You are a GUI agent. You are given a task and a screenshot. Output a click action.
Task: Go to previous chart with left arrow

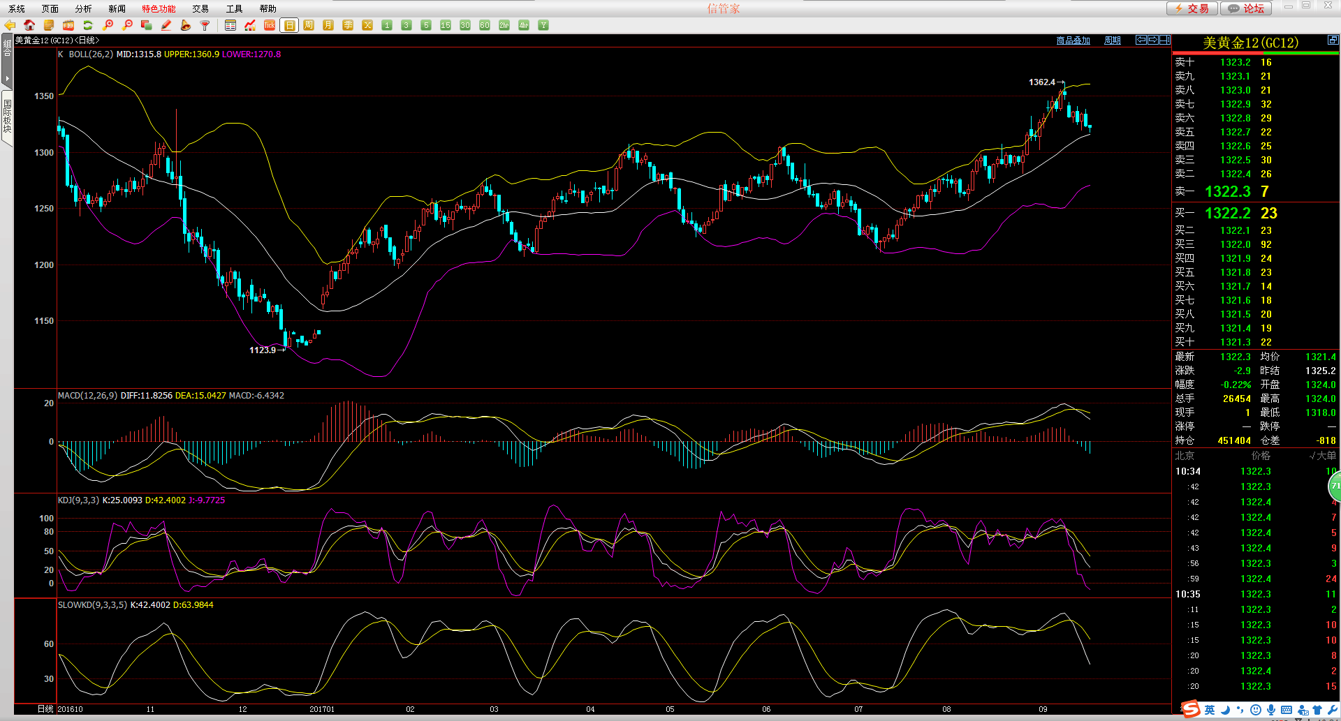point(1141,40)
